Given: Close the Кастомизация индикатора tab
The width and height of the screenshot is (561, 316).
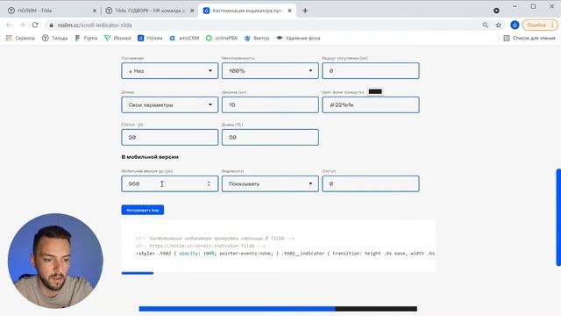Looking at the screenshot, I should (x=289, y=11).
